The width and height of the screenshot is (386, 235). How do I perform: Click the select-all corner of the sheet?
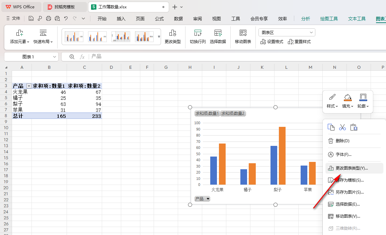[x=6, y=67]
